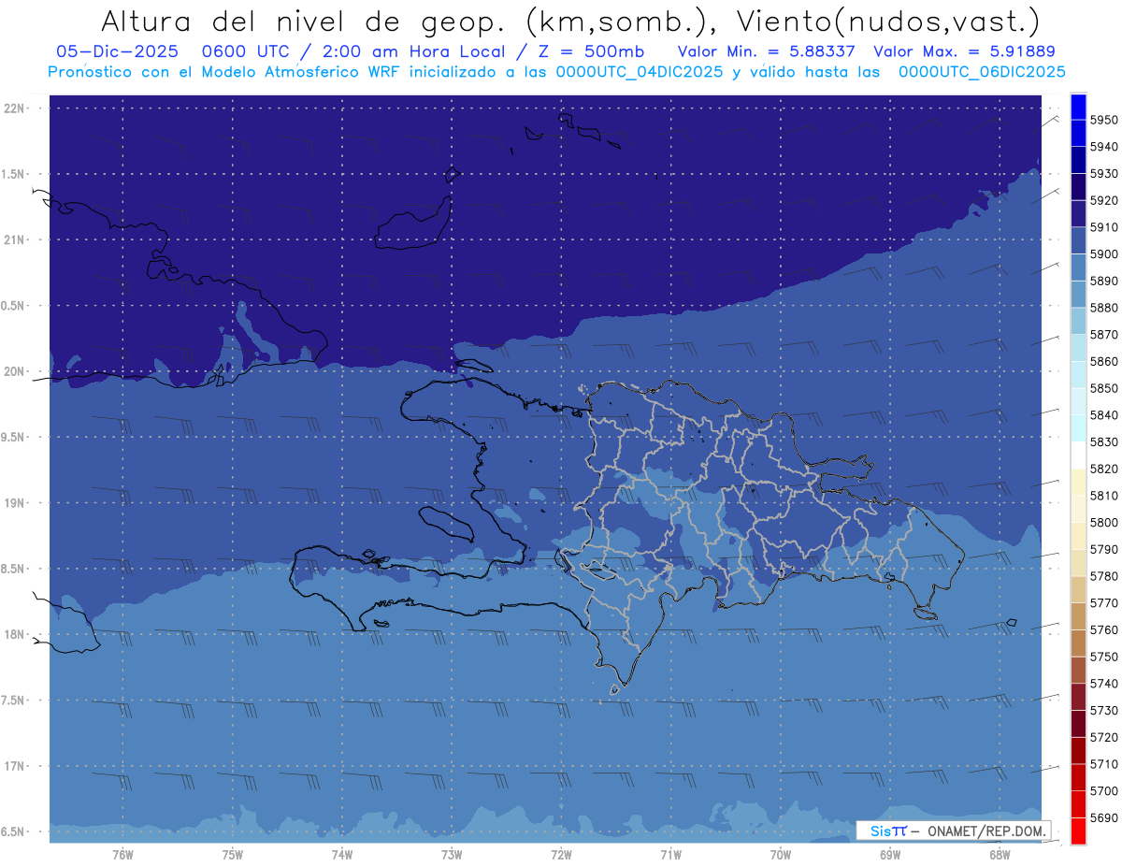Click the '0000UTC_06DIC2025' valid-until time
Image resolution: width=1122 pixels, height=867 pixels.
point(982,72)
